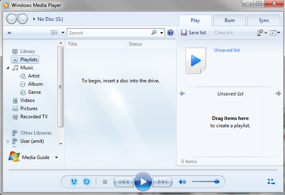Image resolution: width=285 pixels, height=195 pixels.
Task: Click the seek progress bar
Action: (143, 170)
